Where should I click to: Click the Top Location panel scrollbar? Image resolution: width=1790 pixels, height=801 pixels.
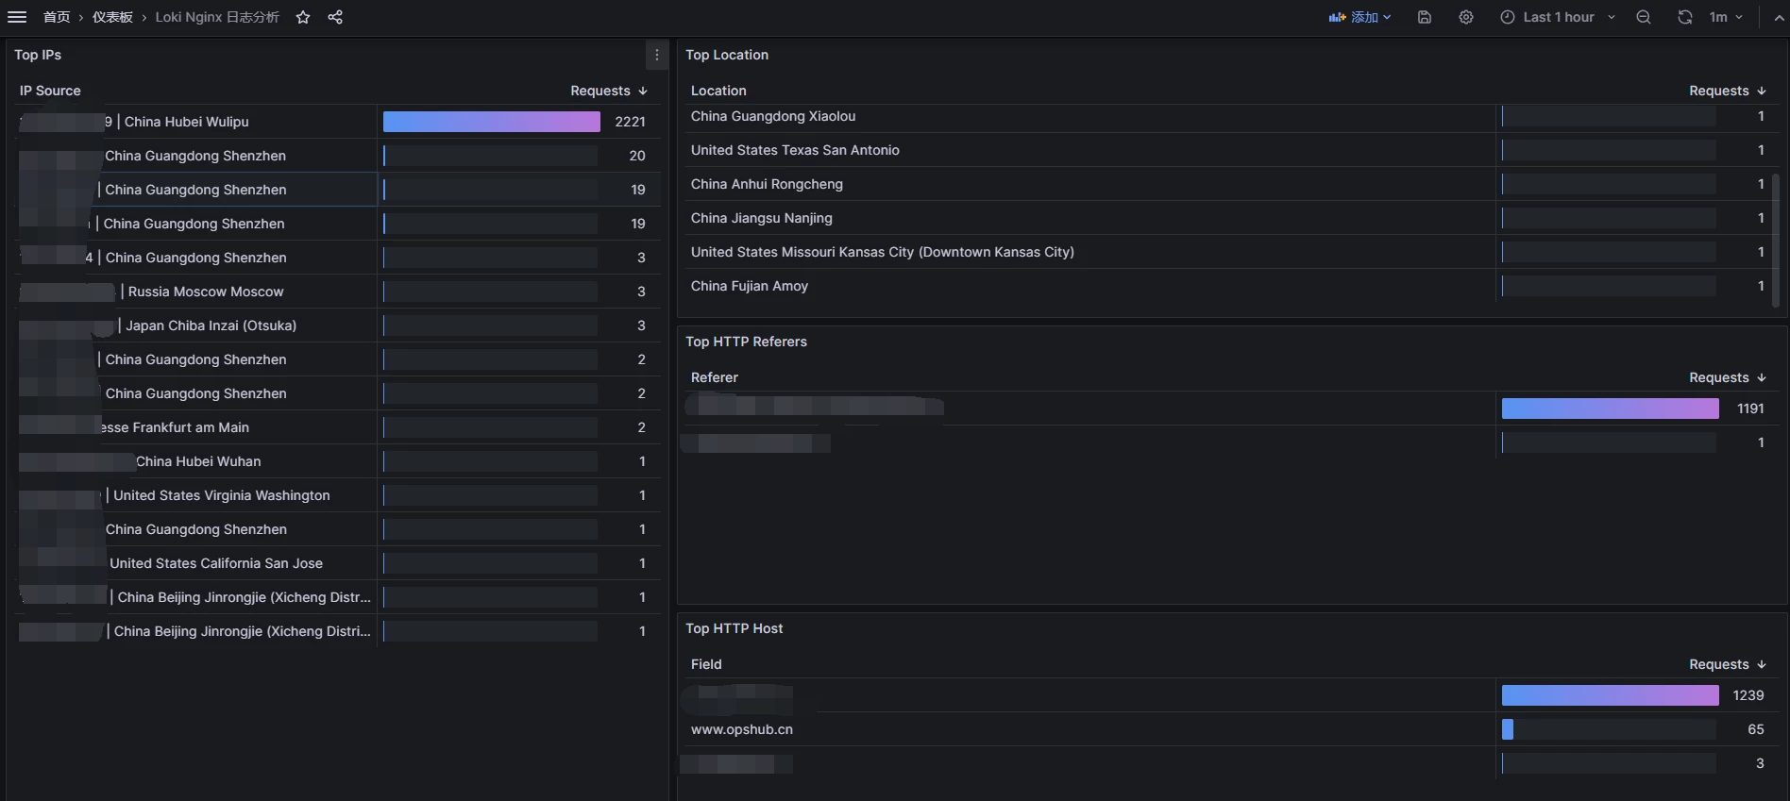pos(1776,240)
